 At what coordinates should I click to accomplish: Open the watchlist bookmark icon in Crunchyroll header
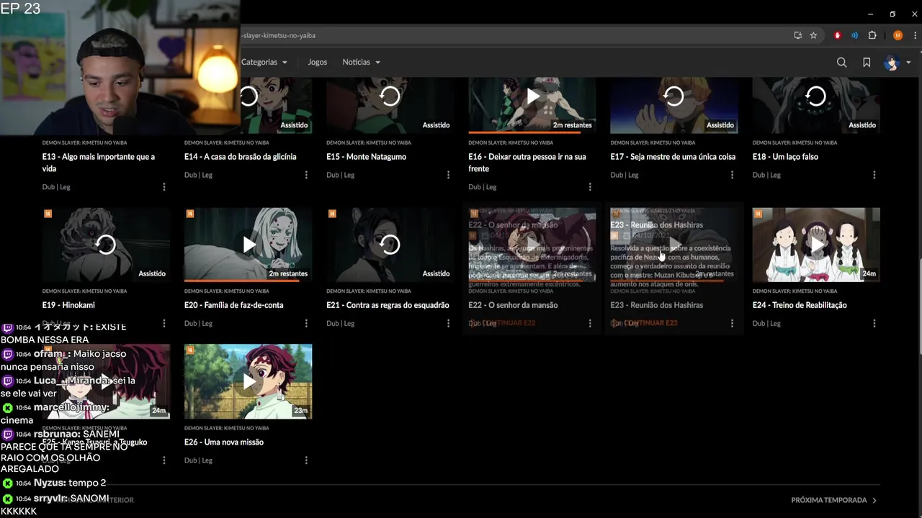(867, 63)
